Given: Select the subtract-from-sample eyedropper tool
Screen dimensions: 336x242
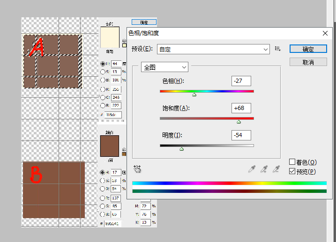Looking at the screenshot, I should point(276,169).
